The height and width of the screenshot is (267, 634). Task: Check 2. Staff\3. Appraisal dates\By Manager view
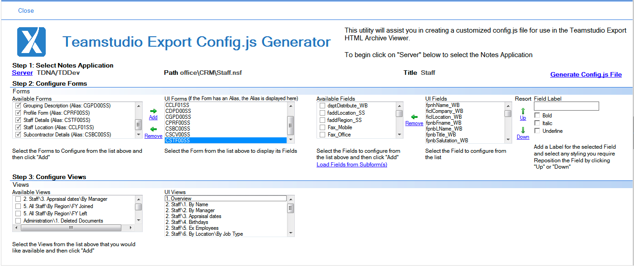[18, 199]
